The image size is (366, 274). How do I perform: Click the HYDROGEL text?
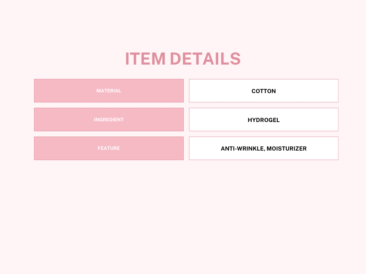pos(263,120)
